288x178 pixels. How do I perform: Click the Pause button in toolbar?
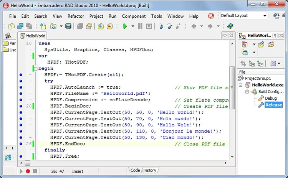click(x=140, y=26)
